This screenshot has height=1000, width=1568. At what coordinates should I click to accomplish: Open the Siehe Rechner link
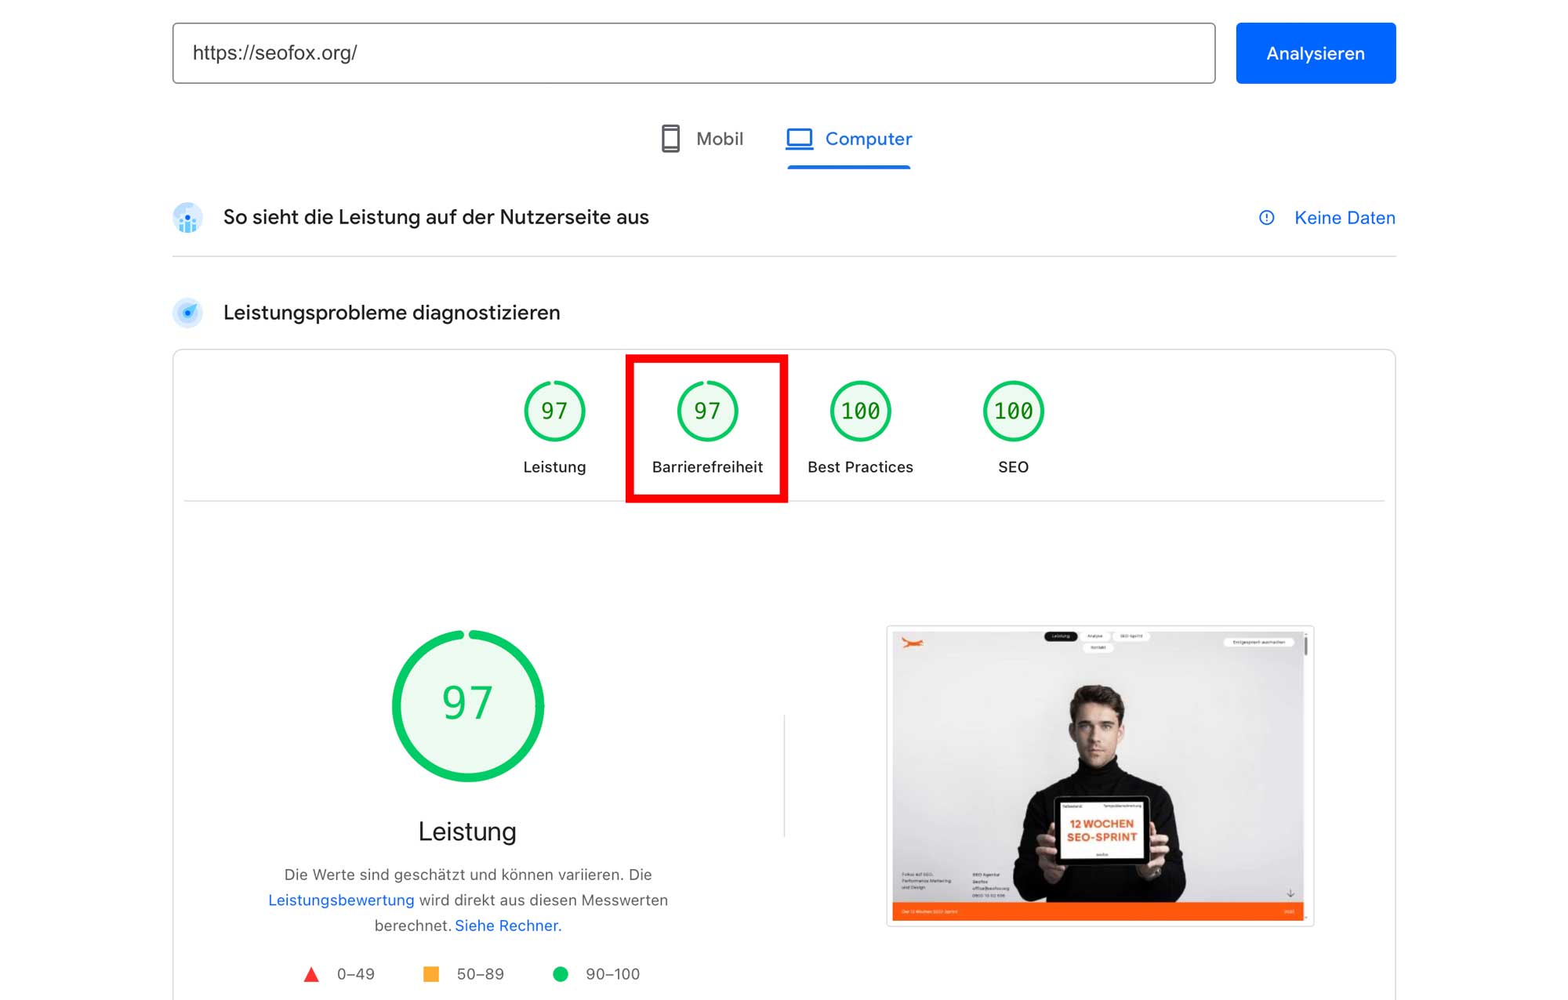coord(507,926)
